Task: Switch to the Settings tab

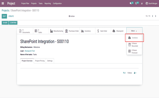Action: [50, 61]
